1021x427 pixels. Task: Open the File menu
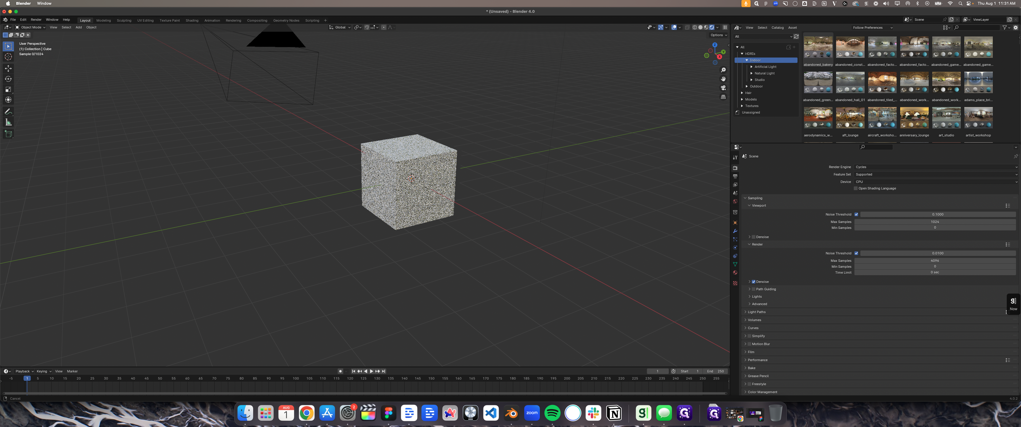point(13,19)
